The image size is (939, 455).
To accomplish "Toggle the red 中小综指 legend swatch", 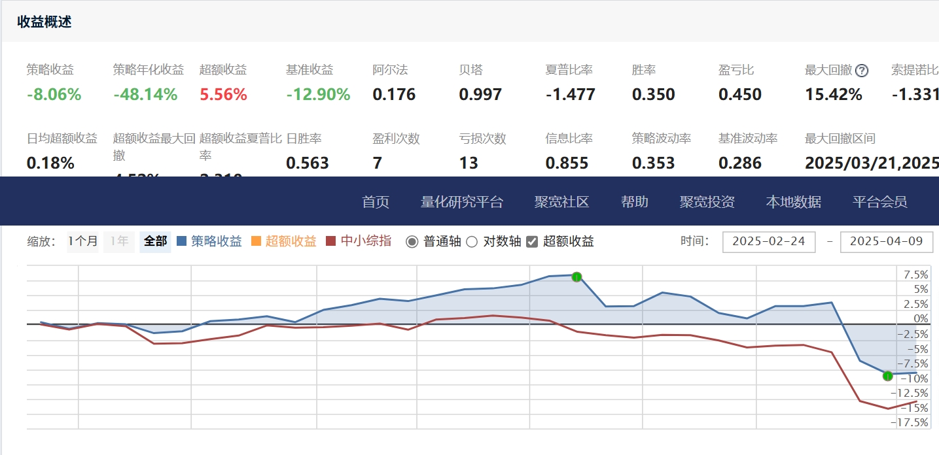I will pyautogui.click(x=331, y=242).
